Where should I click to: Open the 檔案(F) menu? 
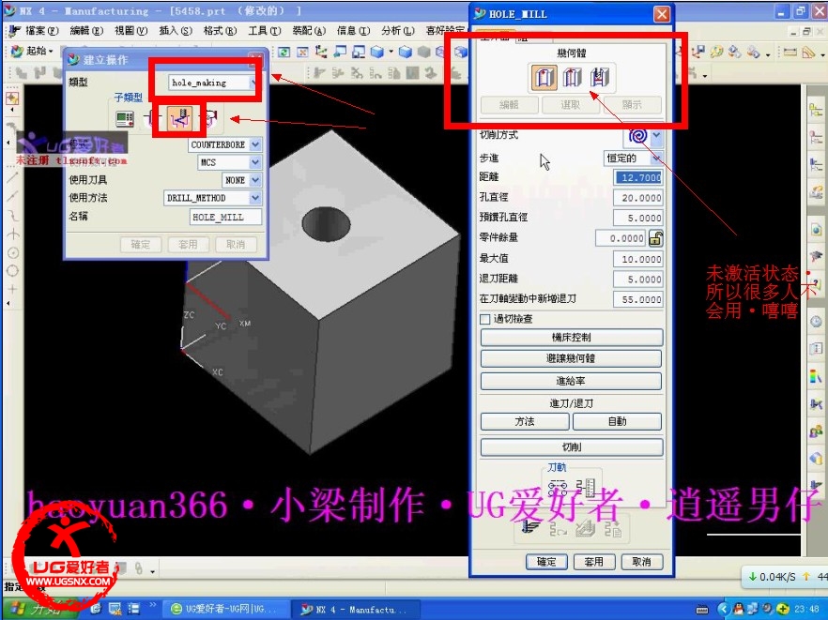[41, 31]
